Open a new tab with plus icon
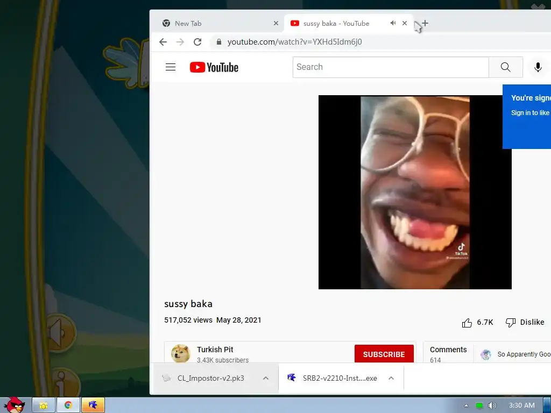Image resolution: width=551 pixels, height=413 pixels. 425,23
